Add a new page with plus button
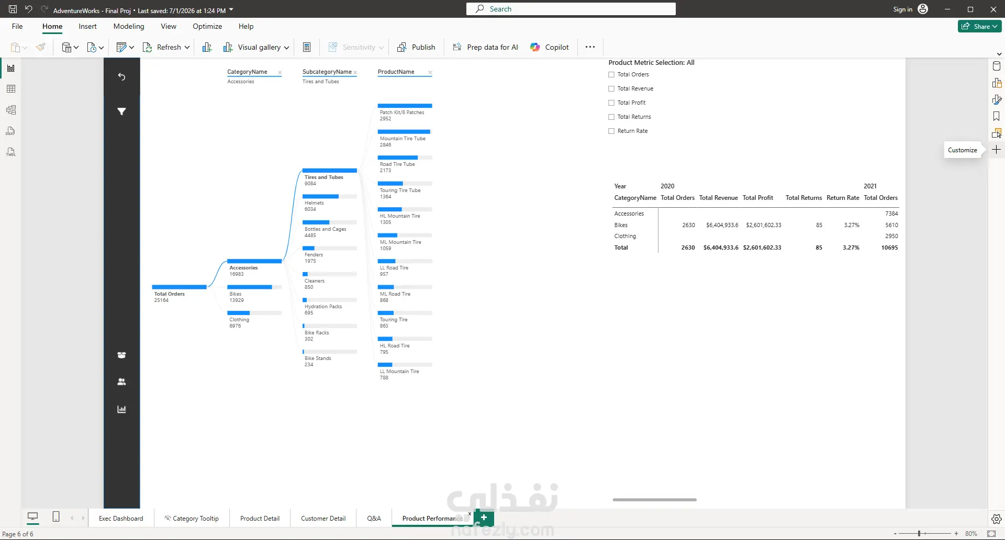This screenshot has height=540, width=1005. pyautogui.click(x=484, y=517)
